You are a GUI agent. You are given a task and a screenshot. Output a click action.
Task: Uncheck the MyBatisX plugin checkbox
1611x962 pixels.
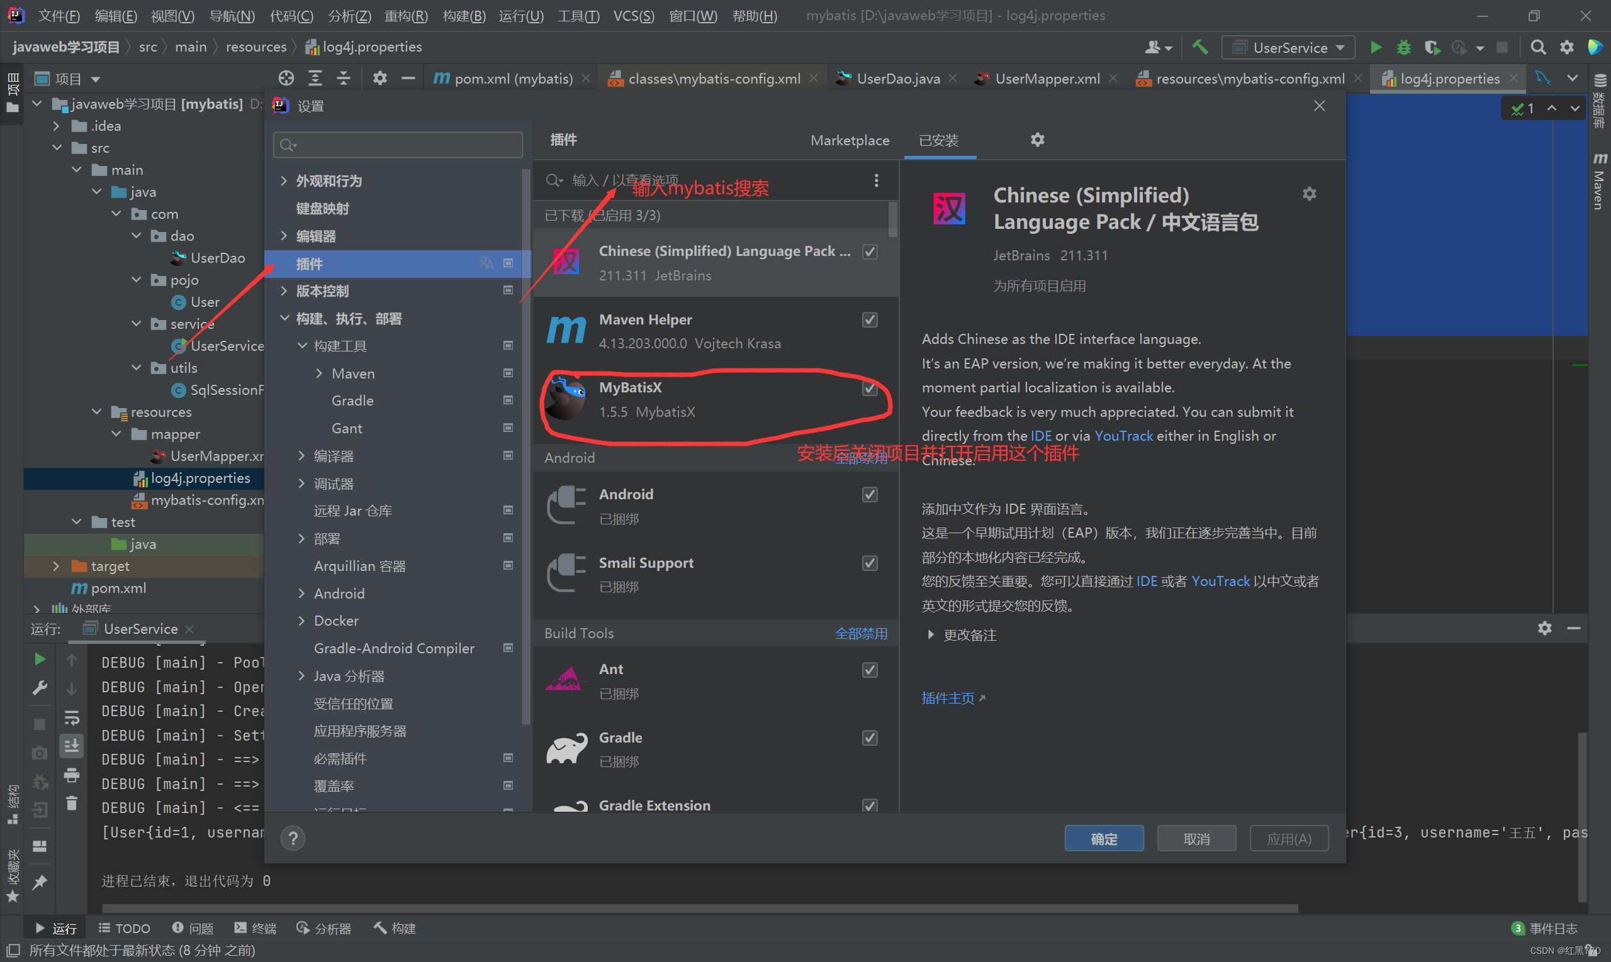(870, 389)
